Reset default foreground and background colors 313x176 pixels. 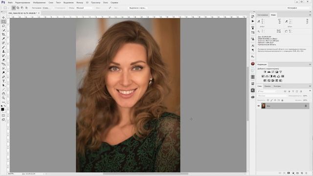click(x=2, y=106)
